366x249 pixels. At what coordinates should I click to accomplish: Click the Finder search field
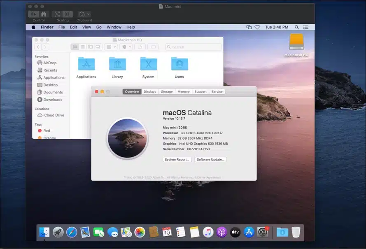click(193, 47)
